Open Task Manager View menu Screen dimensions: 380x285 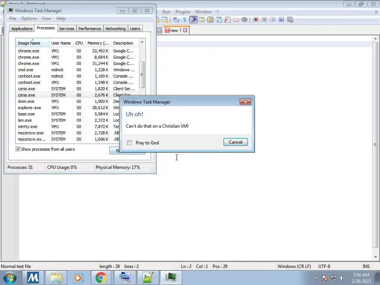click(46, 19)
